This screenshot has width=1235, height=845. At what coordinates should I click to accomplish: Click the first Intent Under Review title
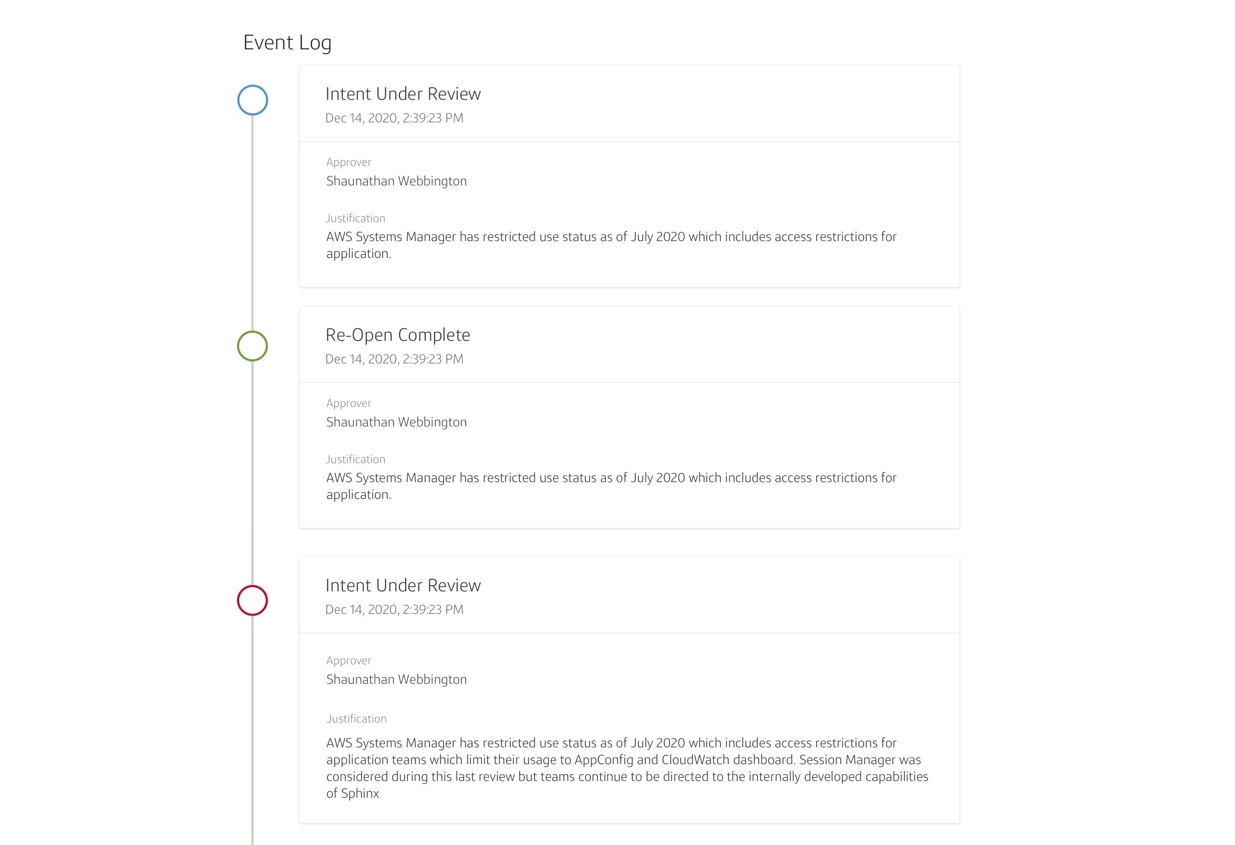pyautogui.click(x=403, y=93)
